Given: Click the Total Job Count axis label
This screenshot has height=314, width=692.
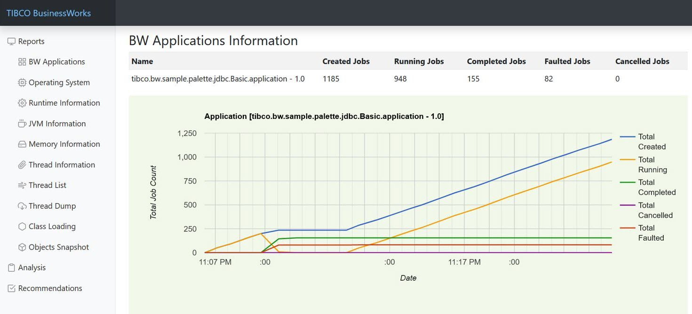Looking at the screenshot, I should (x=153, y=192).
